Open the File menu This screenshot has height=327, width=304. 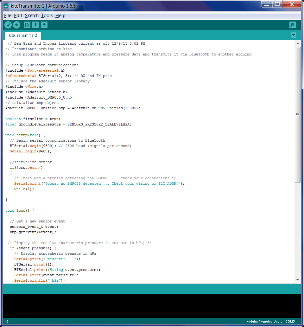(x=8, y=16)
